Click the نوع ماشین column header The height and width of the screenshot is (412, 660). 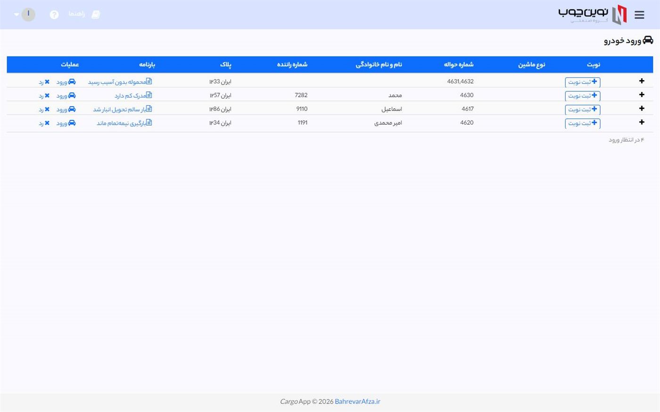tap(532, 65)
